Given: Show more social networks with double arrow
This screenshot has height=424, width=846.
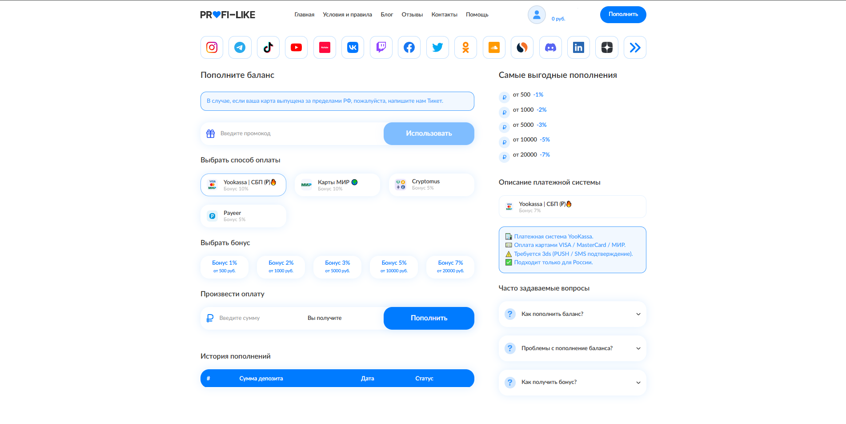Looking at the screenshot, I should coord(635,48).
